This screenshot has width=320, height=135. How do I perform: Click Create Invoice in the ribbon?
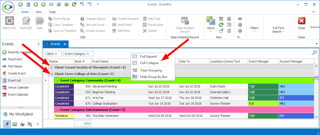coord(92,31)
